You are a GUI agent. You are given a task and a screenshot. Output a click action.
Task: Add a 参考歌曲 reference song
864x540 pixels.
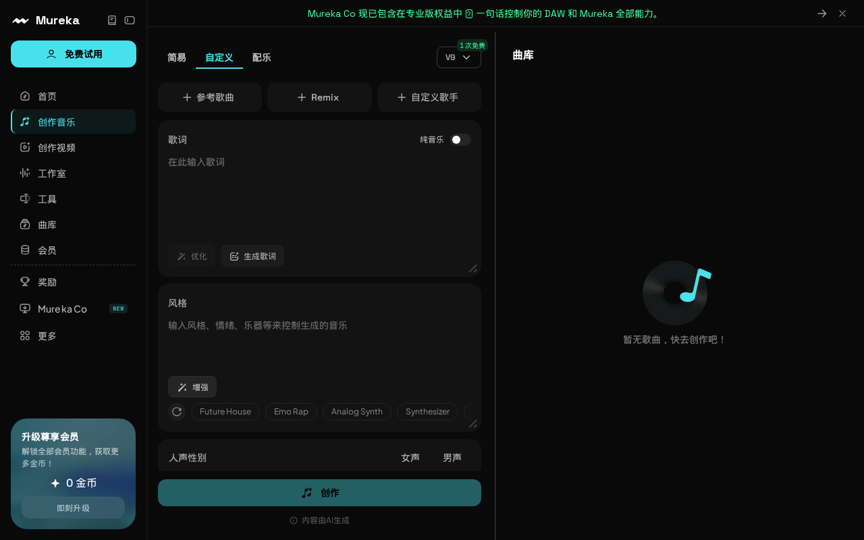click(x=210, y=97)
